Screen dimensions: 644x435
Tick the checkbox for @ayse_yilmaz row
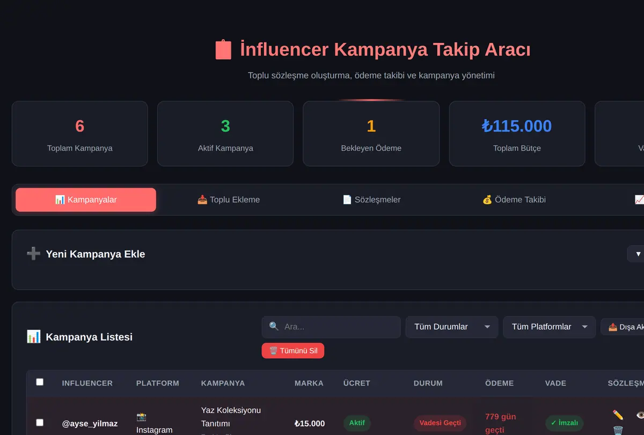coord(40,422)
